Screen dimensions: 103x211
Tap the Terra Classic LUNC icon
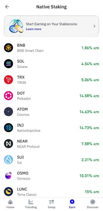pyautogui.click(x=8, y=192)
